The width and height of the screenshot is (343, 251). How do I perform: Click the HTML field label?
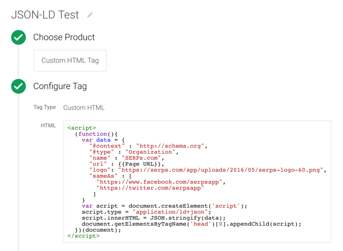(x=48, y=125)
